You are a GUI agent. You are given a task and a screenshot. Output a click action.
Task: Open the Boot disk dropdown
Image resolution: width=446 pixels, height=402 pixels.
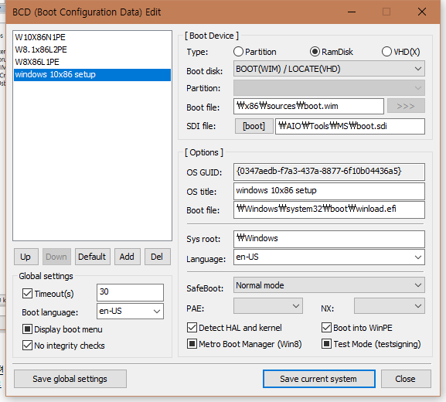329,69
